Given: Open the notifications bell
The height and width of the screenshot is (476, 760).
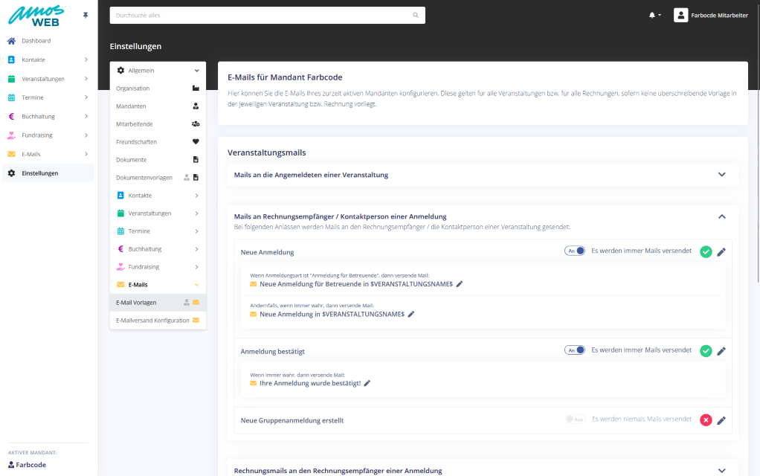Looking at the screenshot, I should (653, 15).
